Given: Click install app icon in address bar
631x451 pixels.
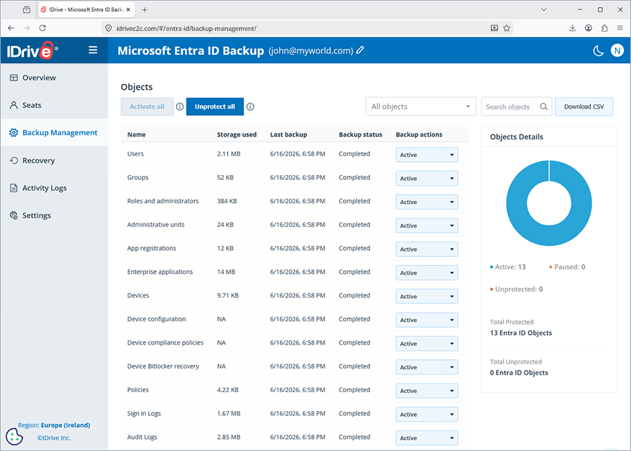Looking at the screenshot, I should [x=494, y=28].
